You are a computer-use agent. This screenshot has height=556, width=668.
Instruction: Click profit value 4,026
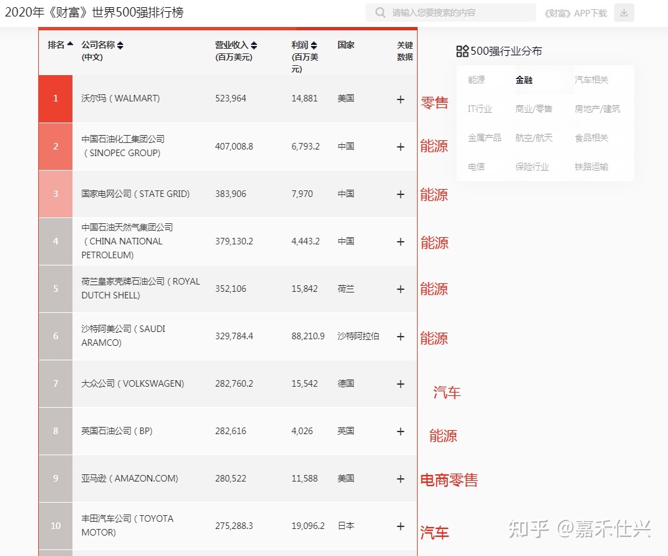(302, 431)
